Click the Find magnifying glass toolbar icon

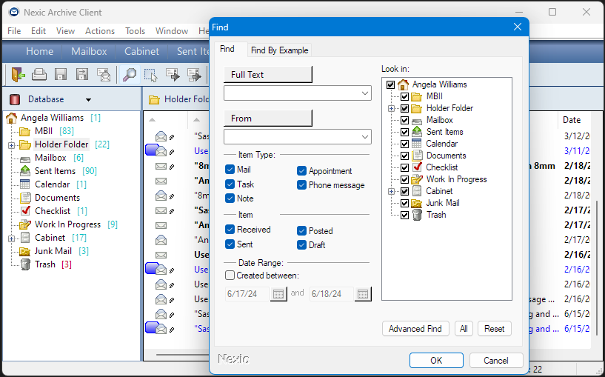pos(130,74)
